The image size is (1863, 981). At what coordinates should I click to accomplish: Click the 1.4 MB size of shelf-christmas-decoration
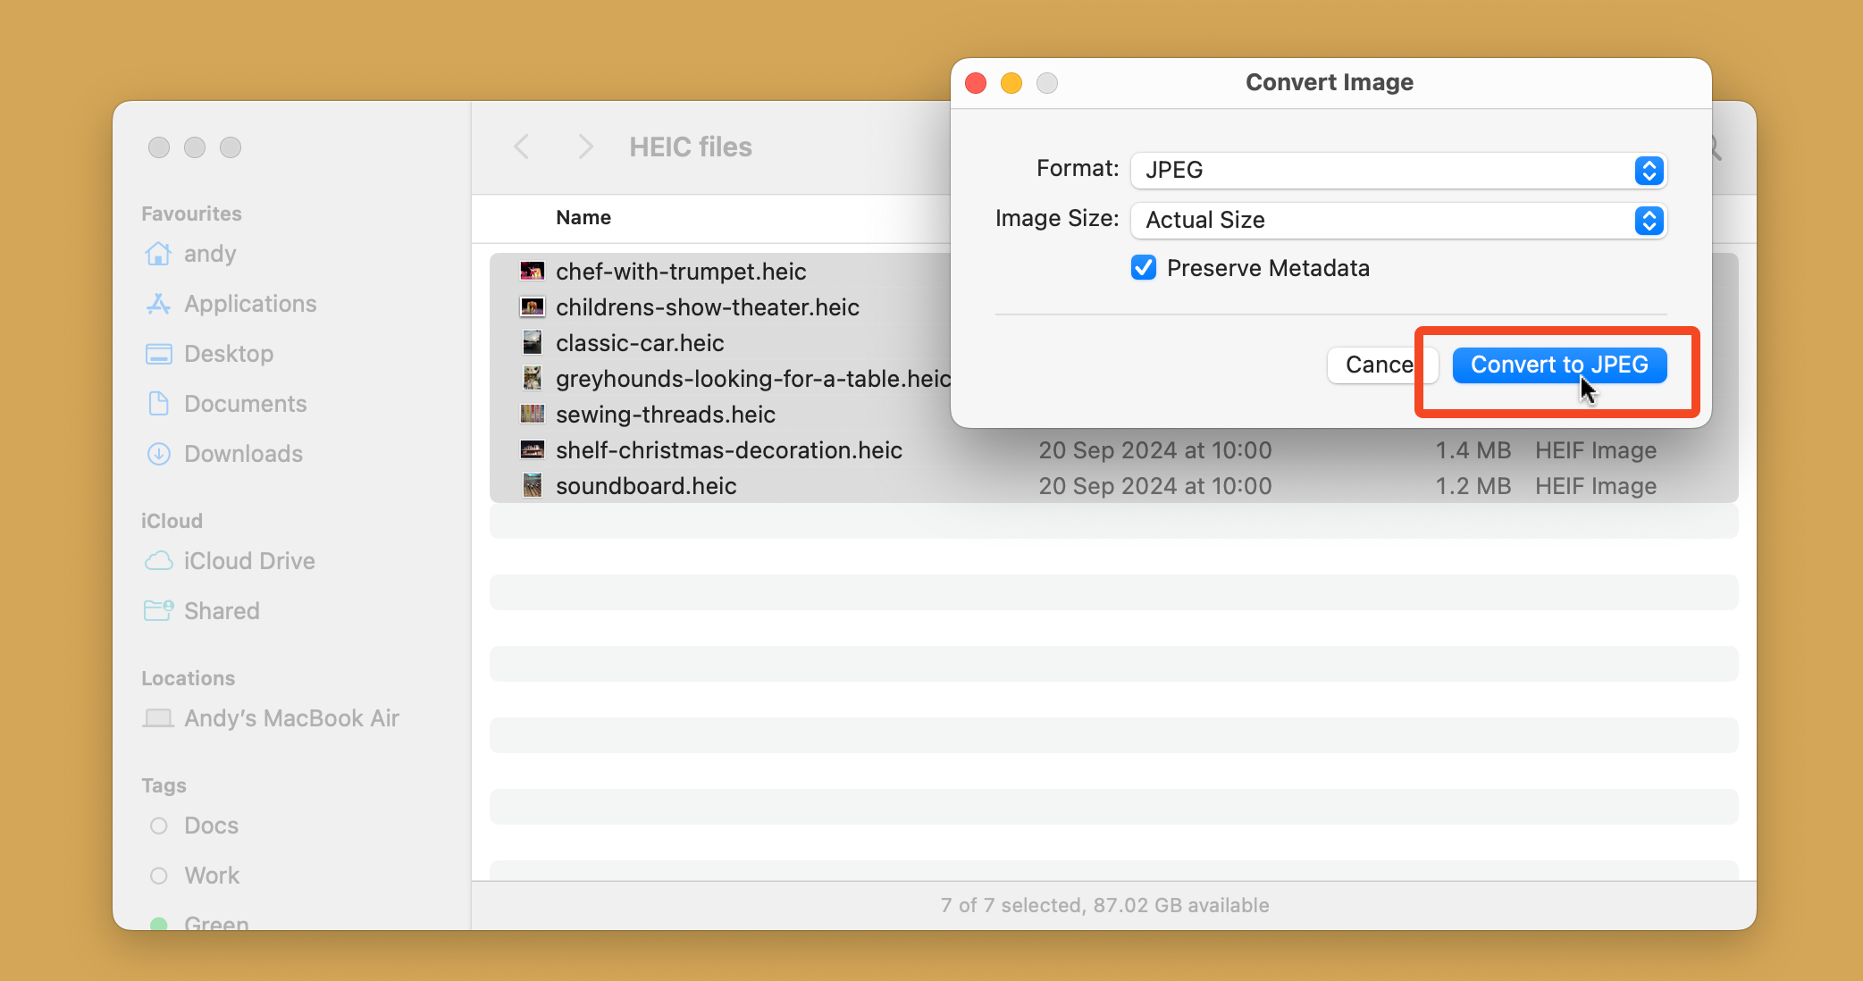coord(1473,450)
